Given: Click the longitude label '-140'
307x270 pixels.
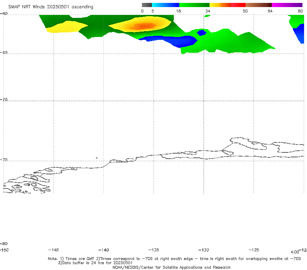Looking at the screenshot, I should [x=104, y=250].
